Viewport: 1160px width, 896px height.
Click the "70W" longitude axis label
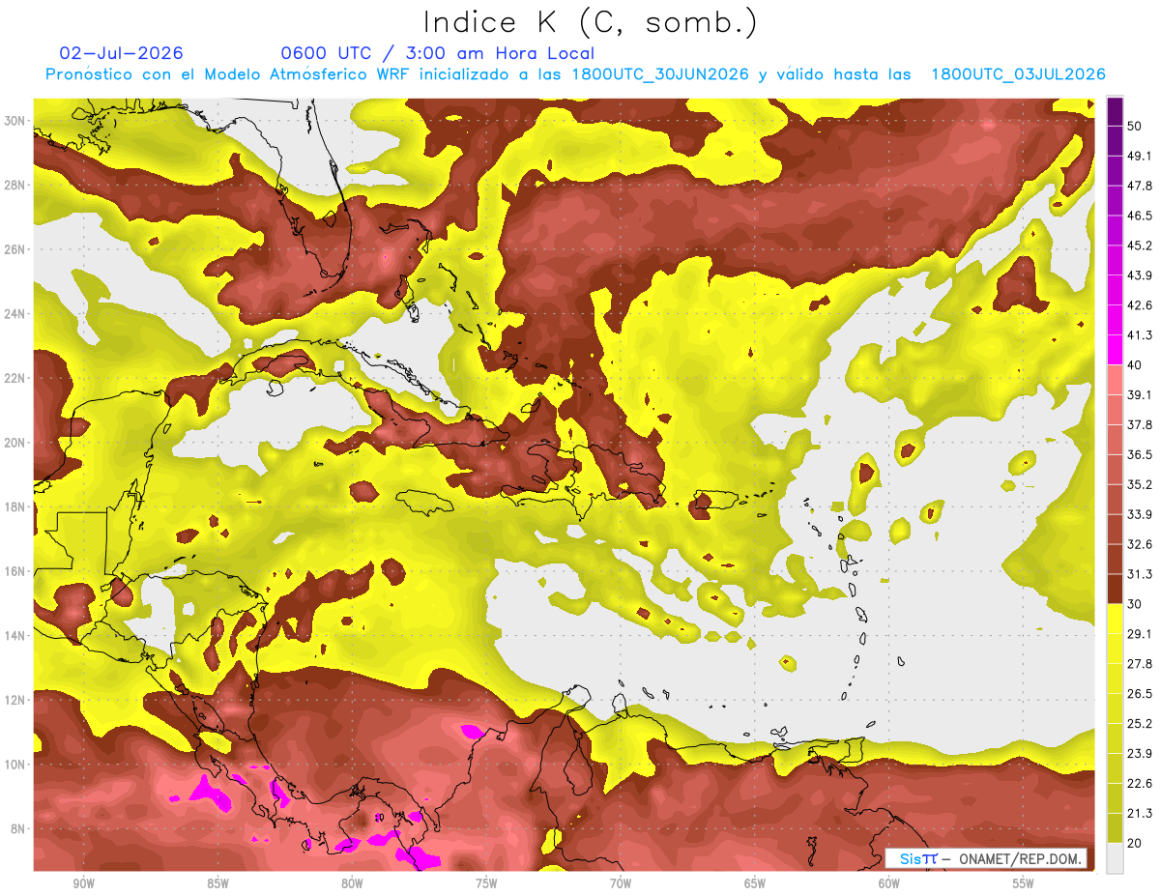[621, 883]
